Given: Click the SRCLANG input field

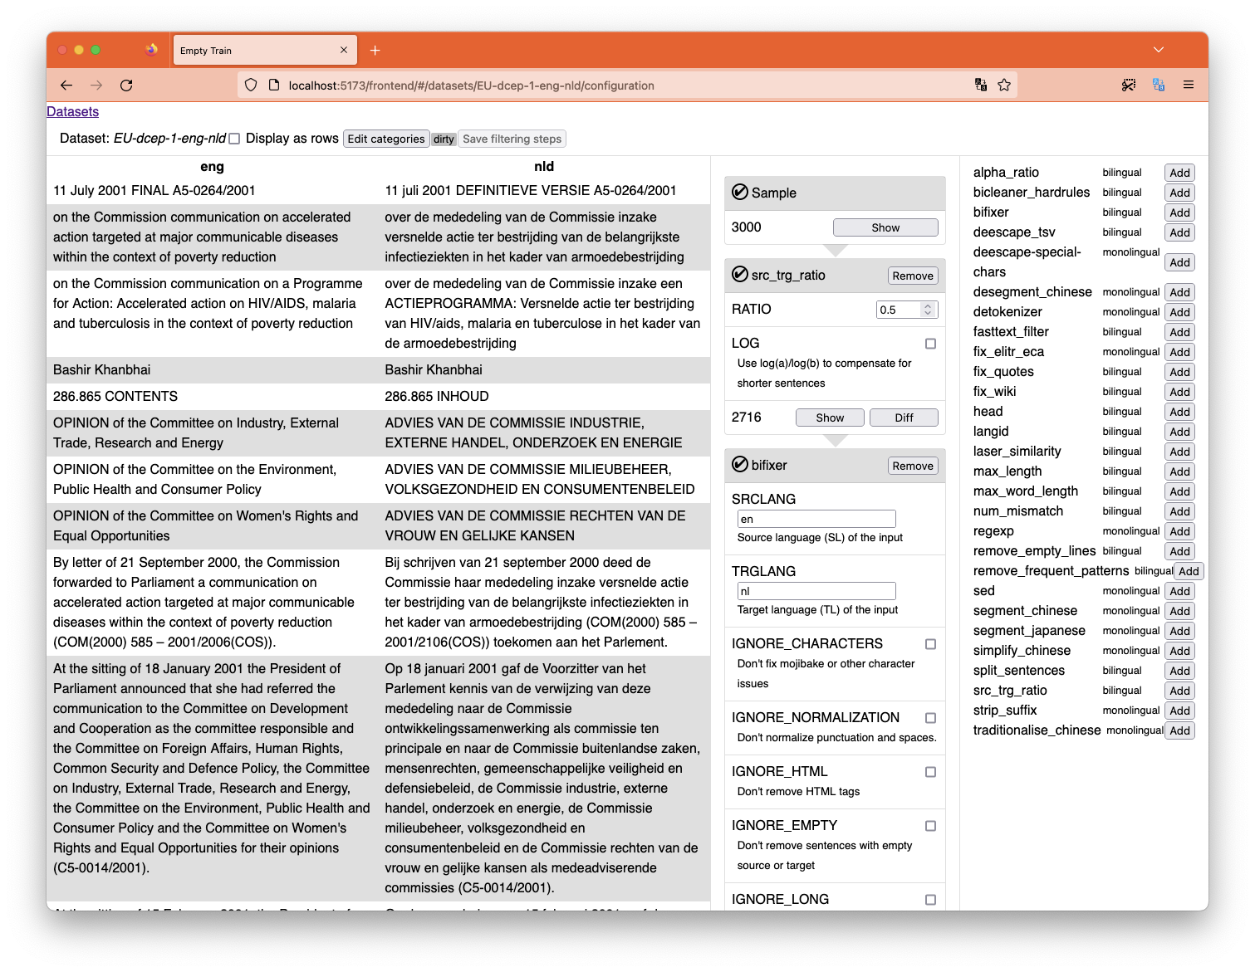Looking at the screenshot, I should click(816, 519).
